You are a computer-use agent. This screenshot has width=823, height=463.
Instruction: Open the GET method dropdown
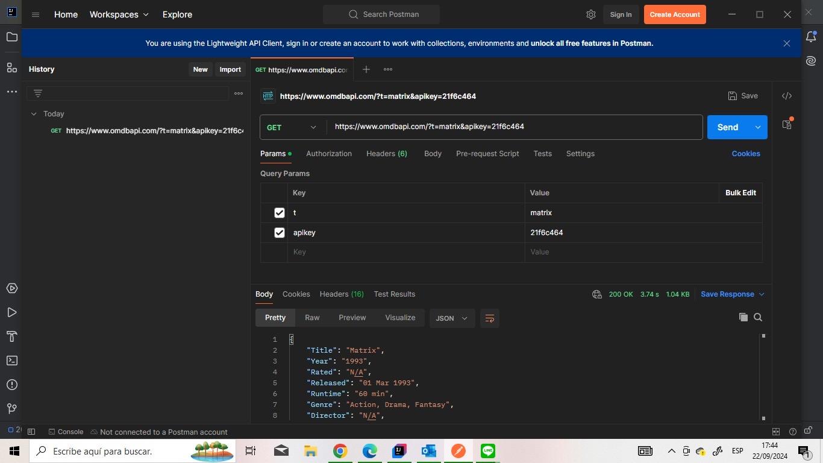[292, 127]
